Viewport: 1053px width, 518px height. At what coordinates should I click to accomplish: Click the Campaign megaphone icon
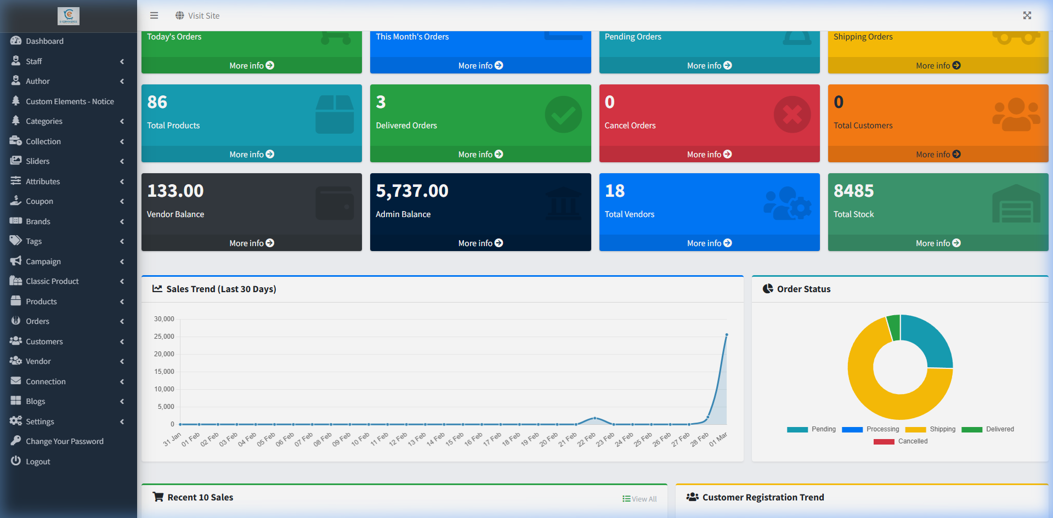(16, 261)
